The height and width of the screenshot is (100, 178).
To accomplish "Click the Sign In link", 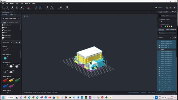I will 160,8.
